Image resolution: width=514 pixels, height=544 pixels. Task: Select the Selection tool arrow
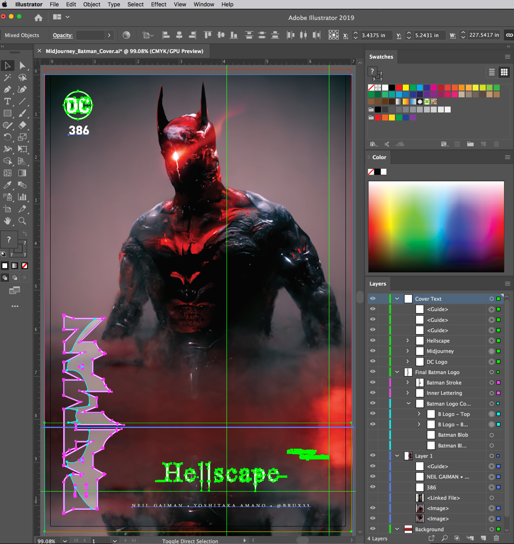pos(8,65)
